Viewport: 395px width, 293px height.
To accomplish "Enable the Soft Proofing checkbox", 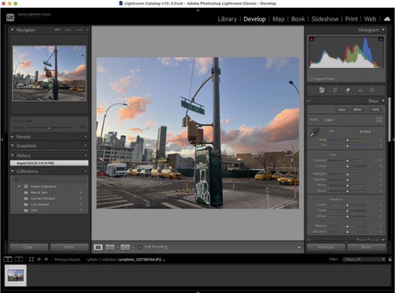I will [x=140, y=247].
